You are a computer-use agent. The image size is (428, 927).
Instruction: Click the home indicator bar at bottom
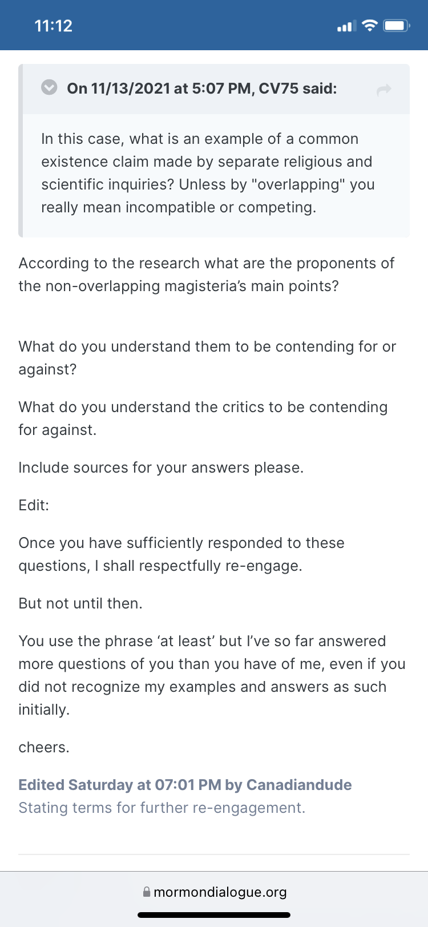point(214,914)
